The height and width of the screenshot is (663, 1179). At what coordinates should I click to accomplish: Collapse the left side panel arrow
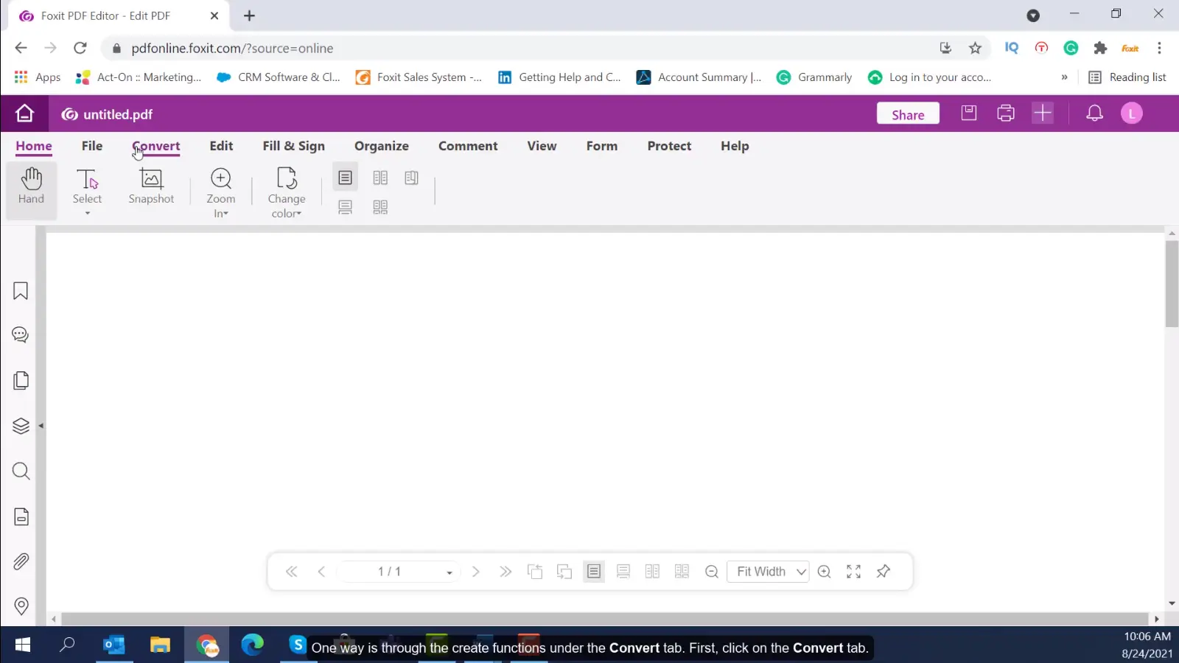[41, 426]
